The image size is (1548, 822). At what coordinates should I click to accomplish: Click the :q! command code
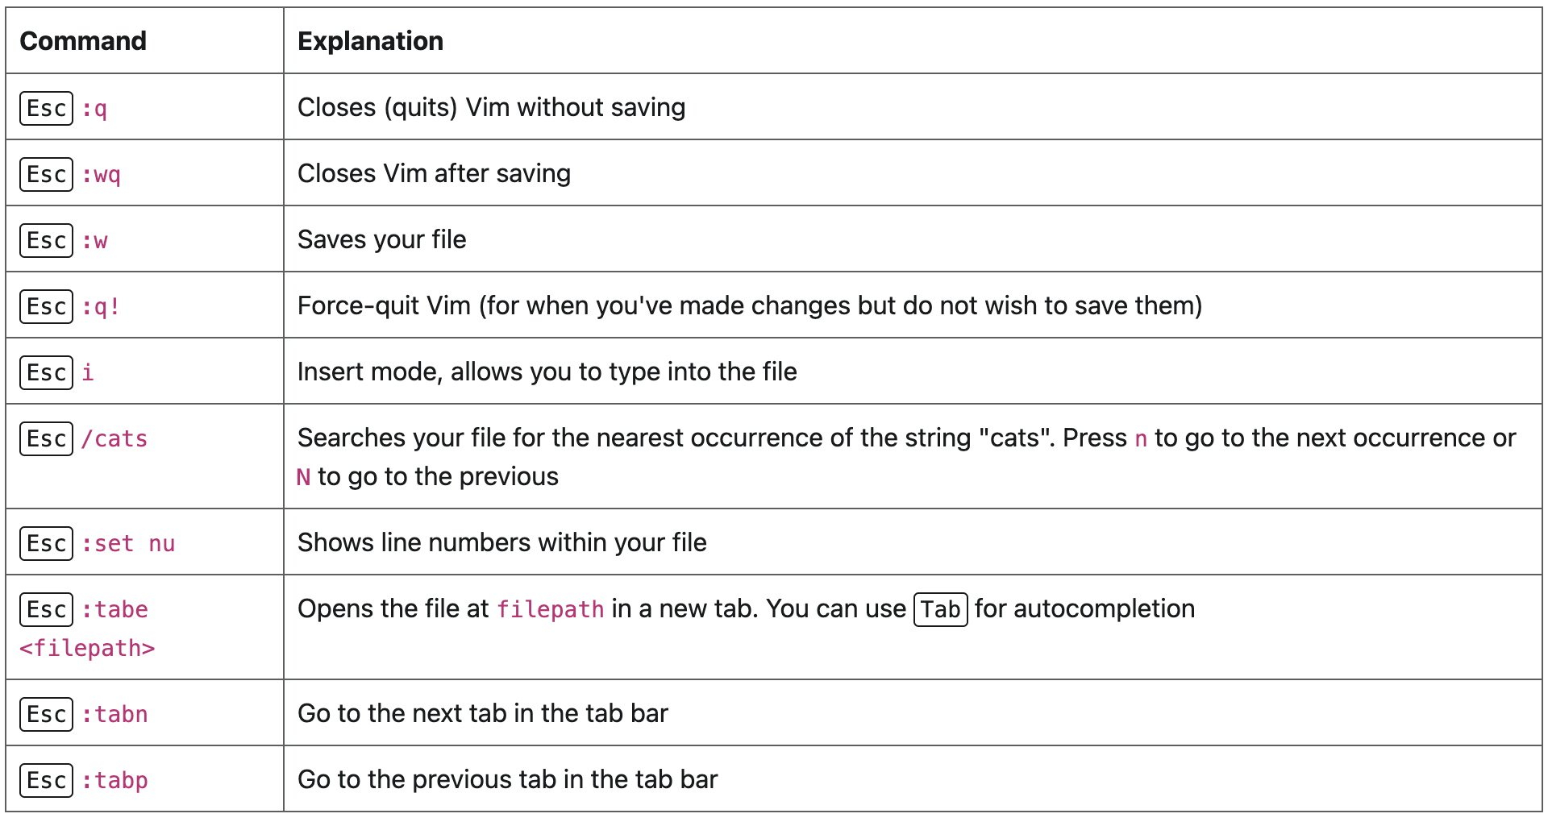[102, 307]
